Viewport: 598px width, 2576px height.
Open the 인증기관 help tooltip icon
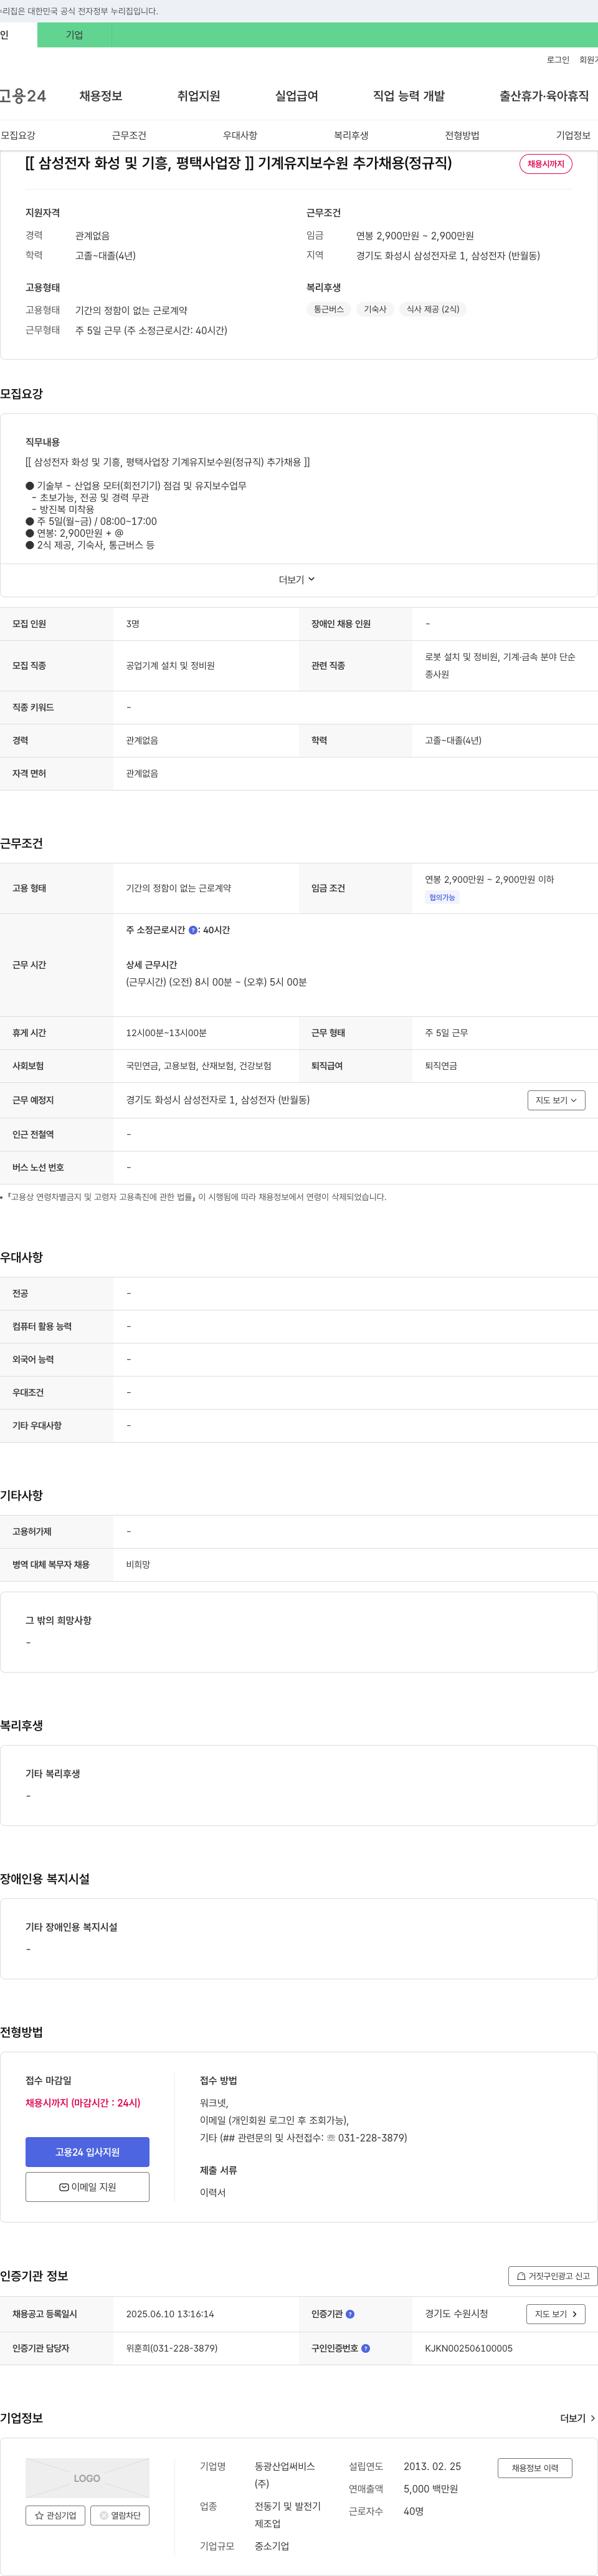coord(350,2314)
